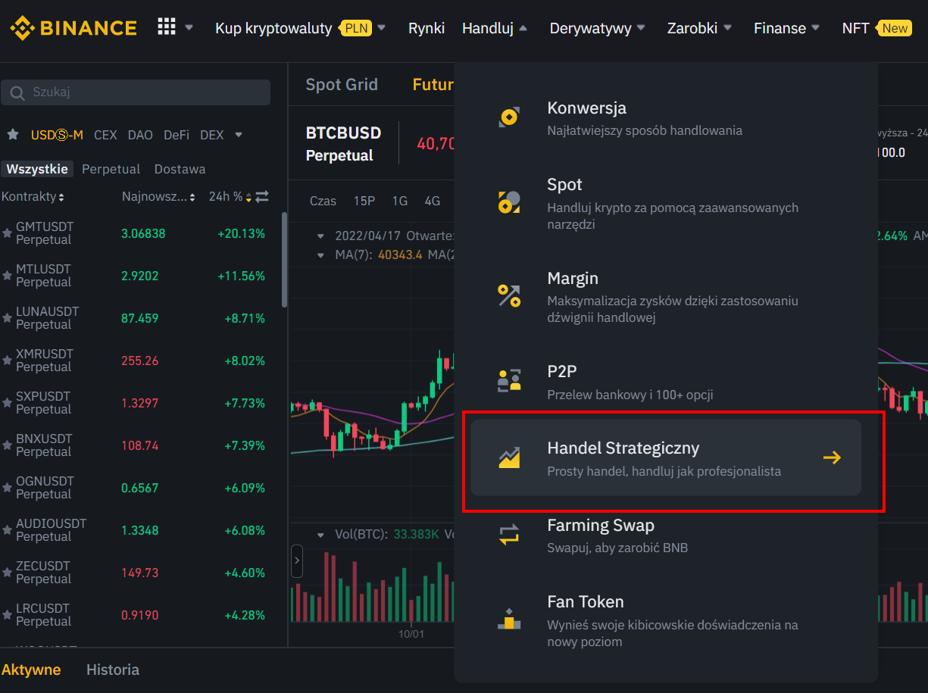Sort by Kontrakty column
This screenshot has height=693, width=928.
coord(33,197)
